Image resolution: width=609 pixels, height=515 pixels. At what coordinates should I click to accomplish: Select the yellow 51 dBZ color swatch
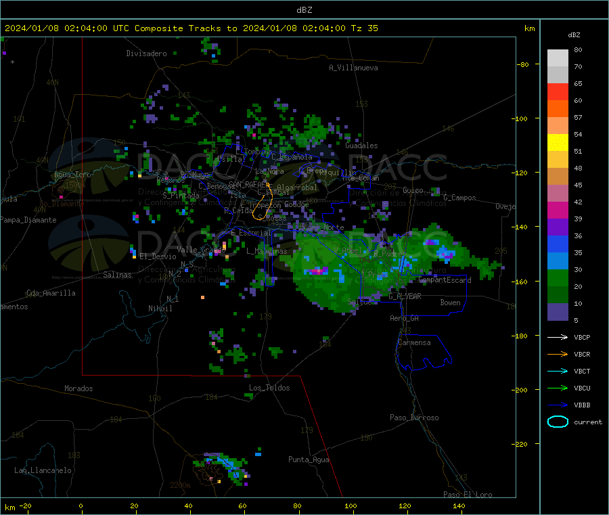[558, 143]
